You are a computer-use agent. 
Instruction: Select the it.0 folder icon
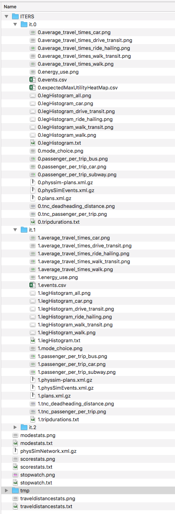coord(24,25)
